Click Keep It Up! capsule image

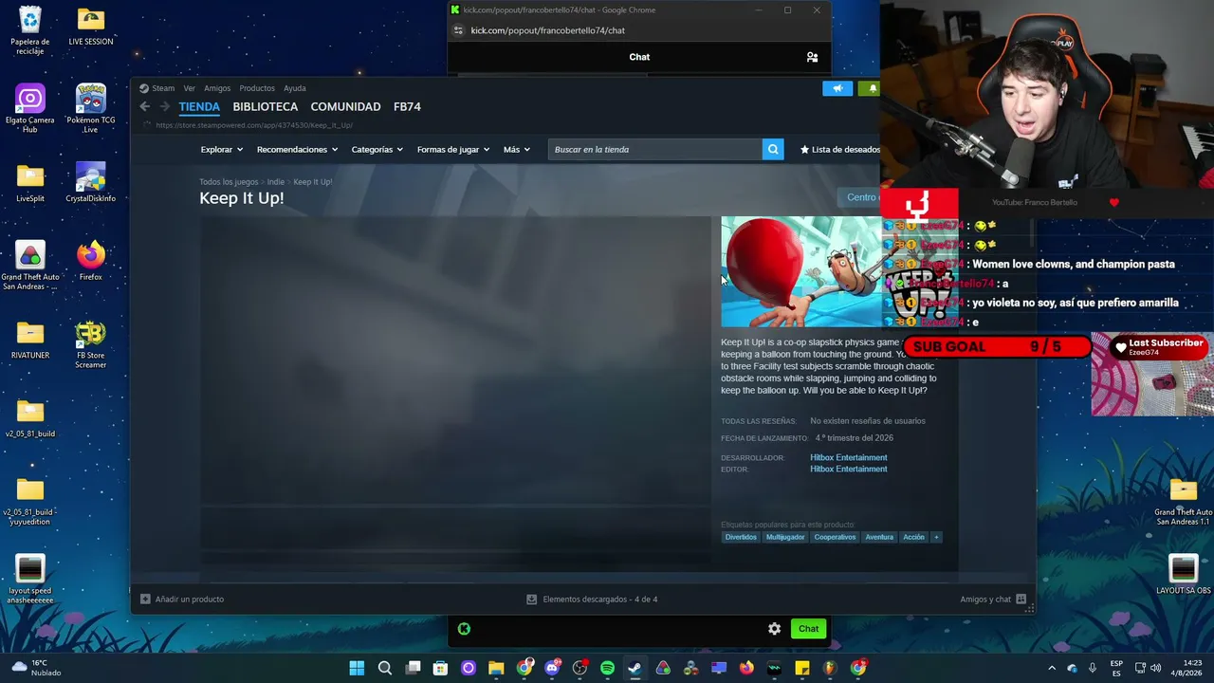[x=801, y=271]
